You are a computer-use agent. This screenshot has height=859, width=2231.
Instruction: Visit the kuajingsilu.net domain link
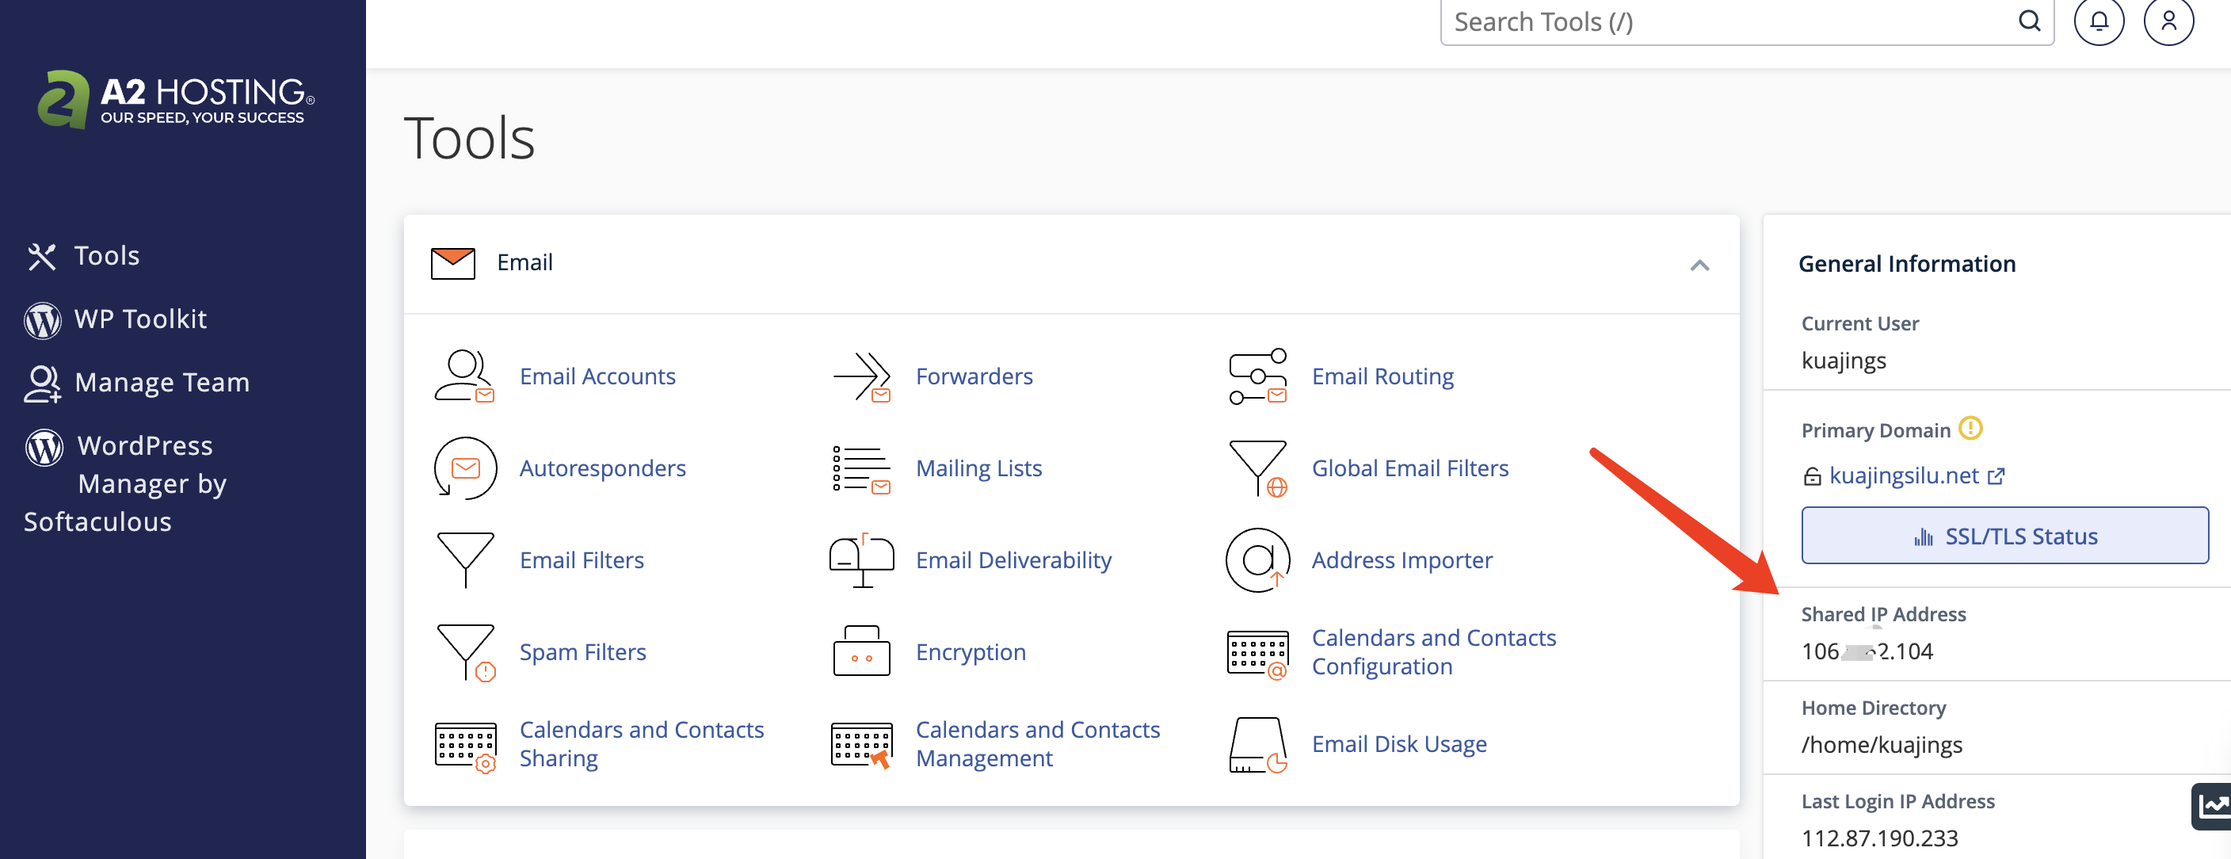click(x=1904, y=476)
